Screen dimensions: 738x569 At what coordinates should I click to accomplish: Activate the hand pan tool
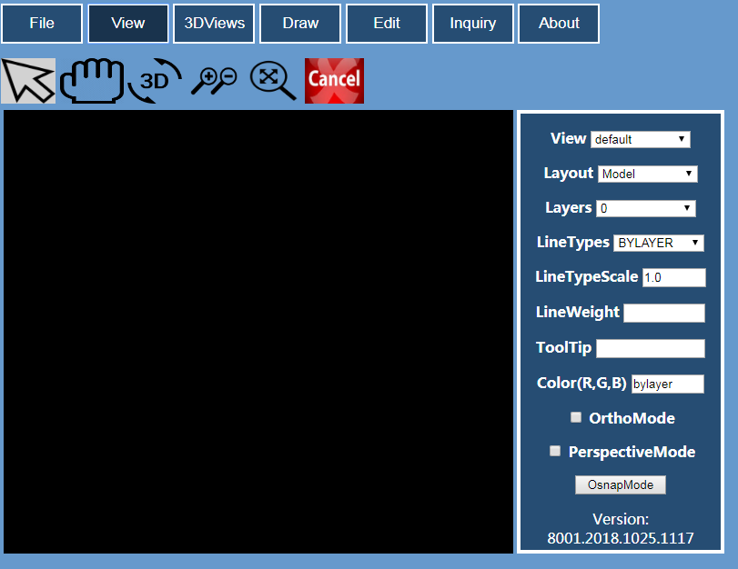[92, 80]
